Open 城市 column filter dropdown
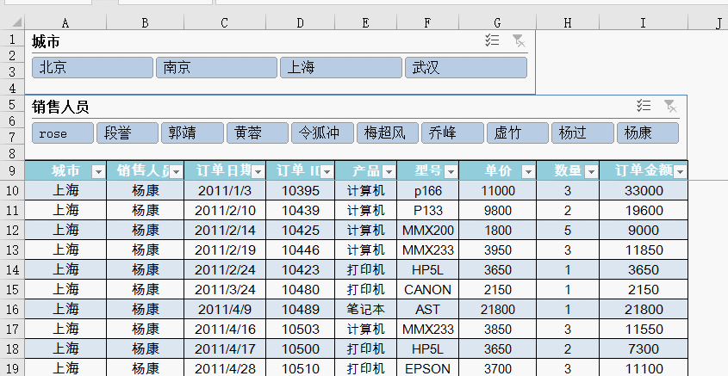Image resolution: width=728 pixels, height=376 pixels. (98, 172)
